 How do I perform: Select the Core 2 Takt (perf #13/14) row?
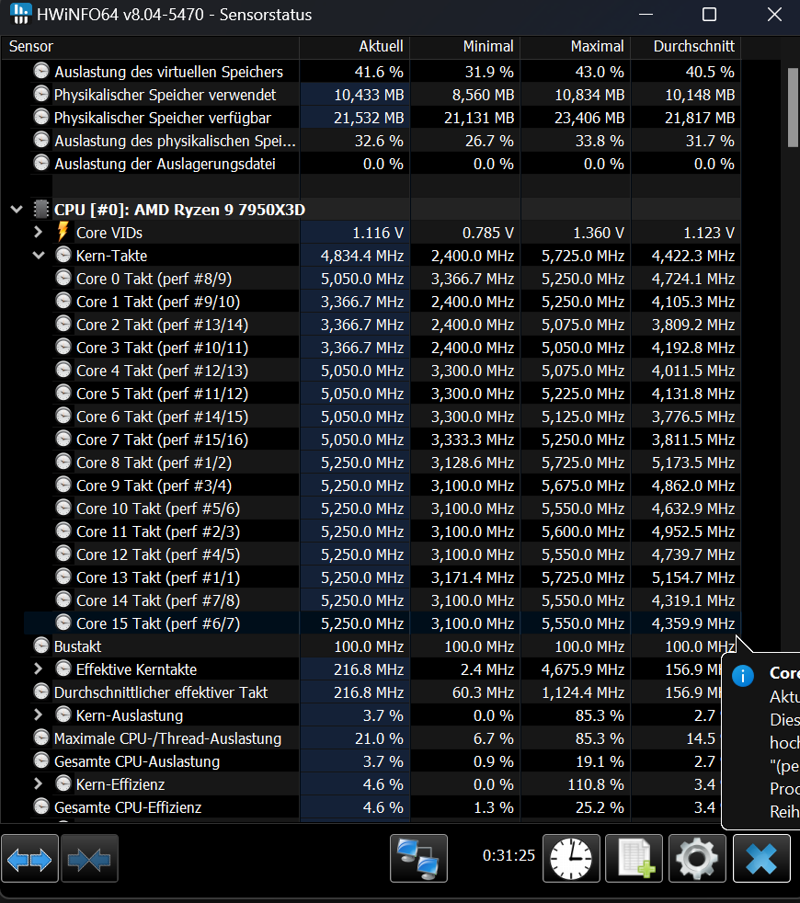[x=383, y=325]
